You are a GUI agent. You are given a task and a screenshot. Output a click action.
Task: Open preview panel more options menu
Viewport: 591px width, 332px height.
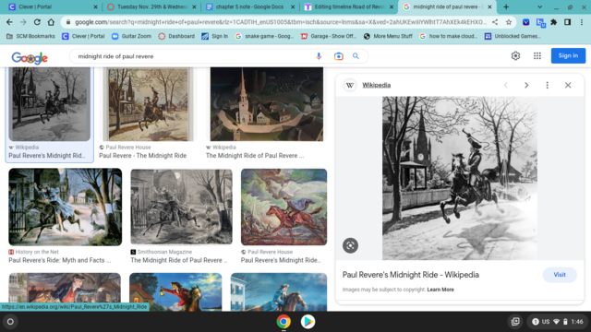548,85
